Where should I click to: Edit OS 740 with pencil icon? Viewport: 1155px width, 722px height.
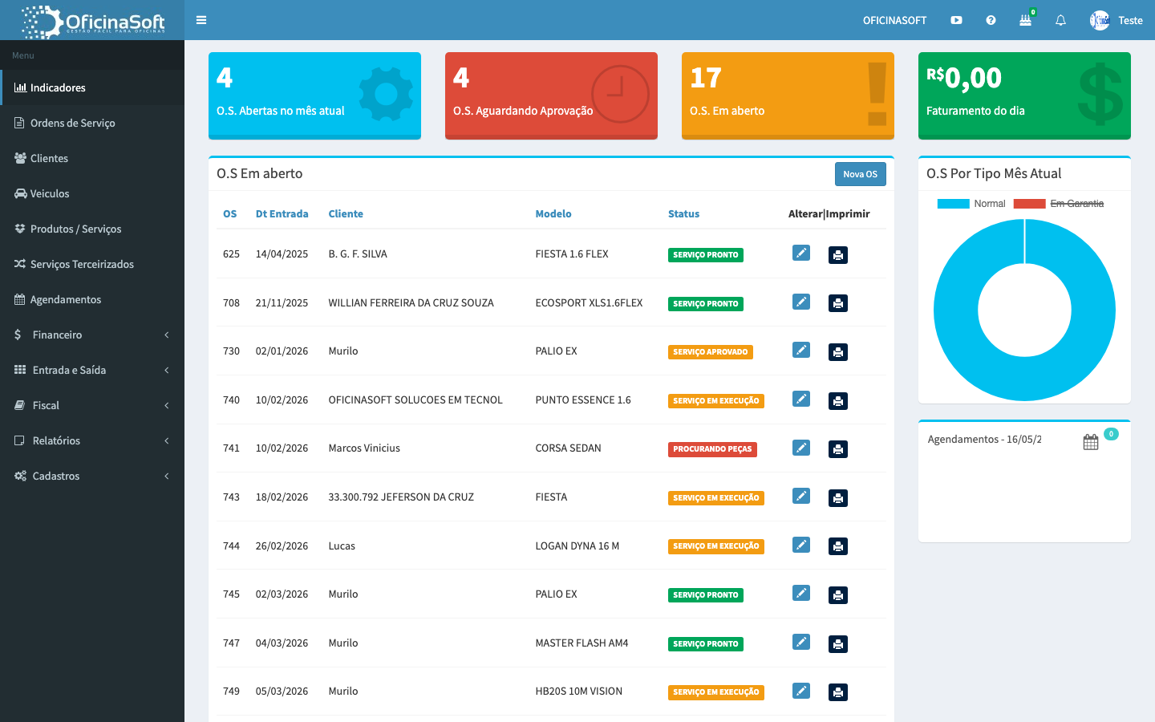801,399
